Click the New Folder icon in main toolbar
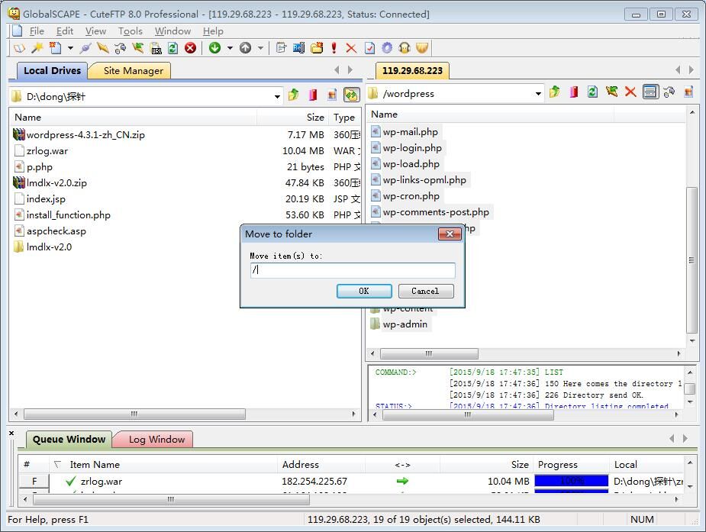The height and width of the screenshot is (532, 706). pyautogui.click(x=317, y=48)
